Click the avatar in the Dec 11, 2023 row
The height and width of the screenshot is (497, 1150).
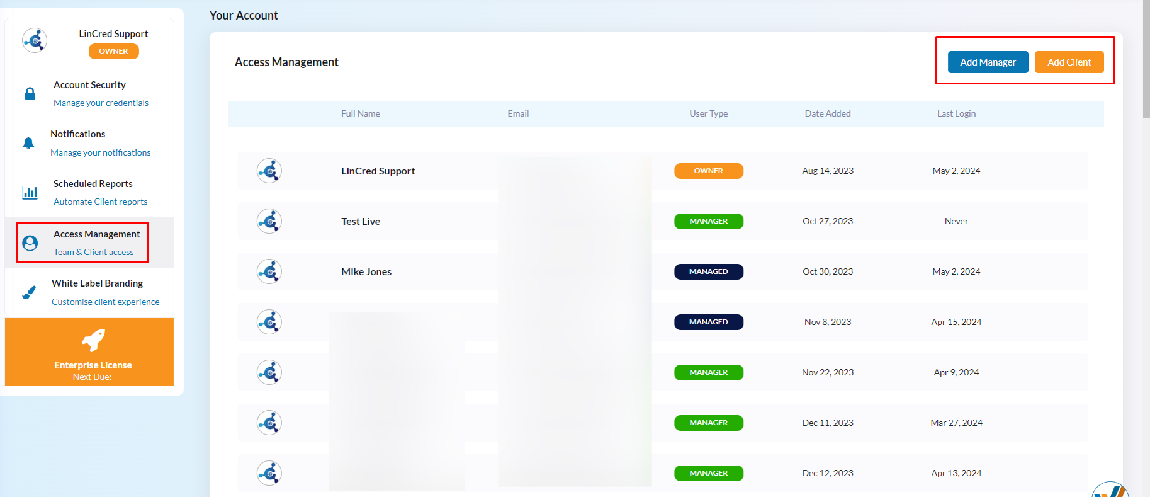tap(269, 423)
